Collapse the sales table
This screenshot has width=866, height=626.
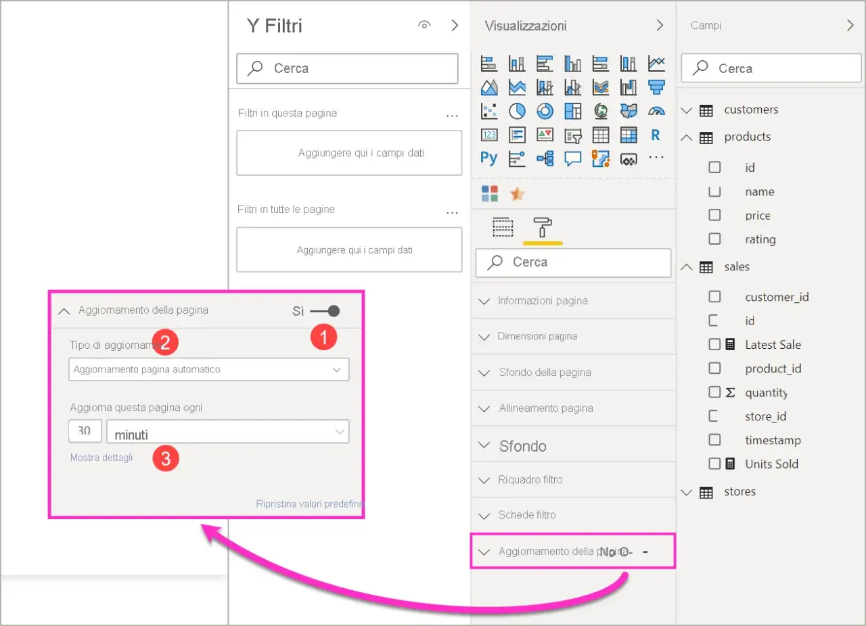coord(687,267)
